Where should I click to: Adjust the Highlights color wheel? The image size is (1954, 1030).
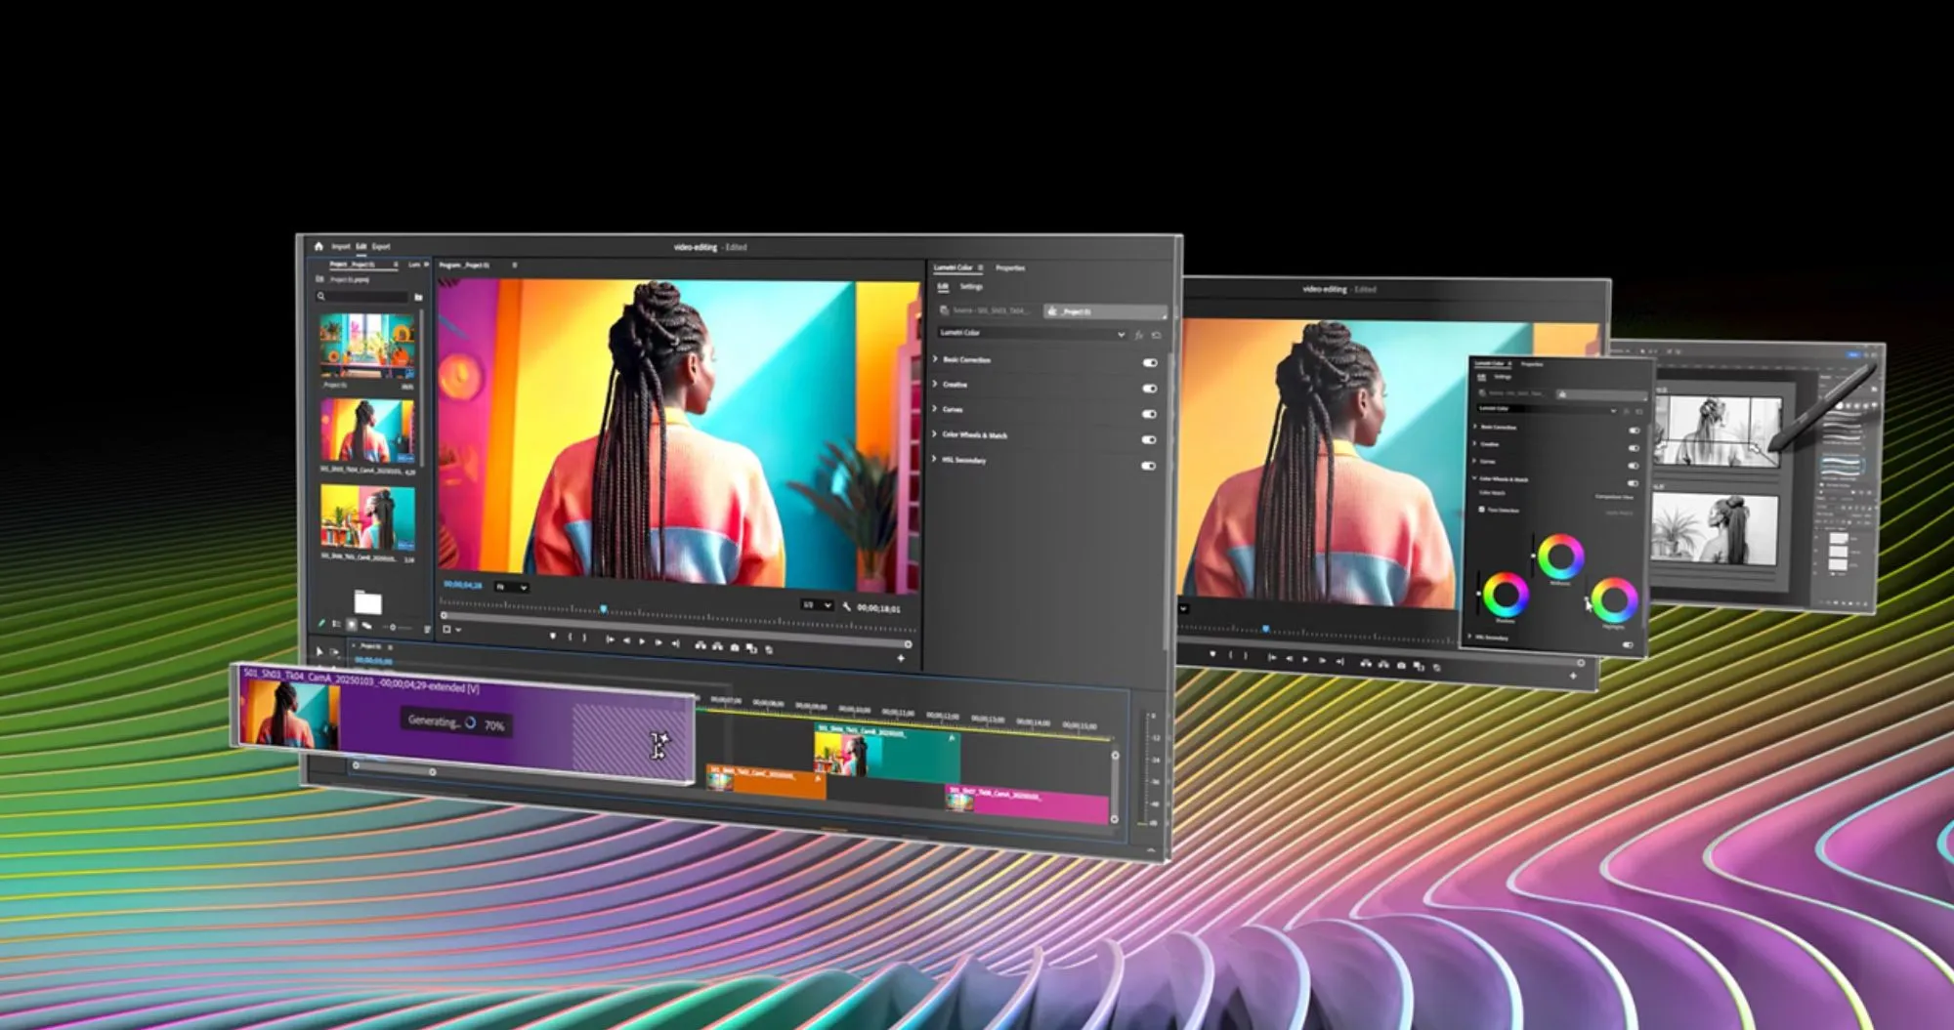[1614, 600]
